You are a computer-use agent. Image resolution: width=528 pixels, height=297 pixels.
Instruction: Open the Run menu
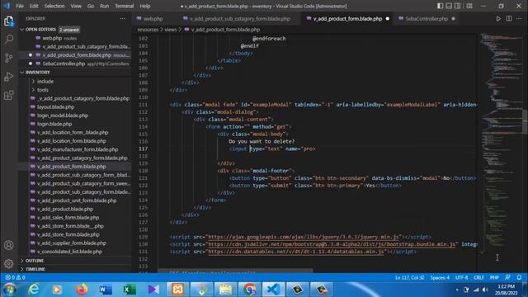point(105,6)
